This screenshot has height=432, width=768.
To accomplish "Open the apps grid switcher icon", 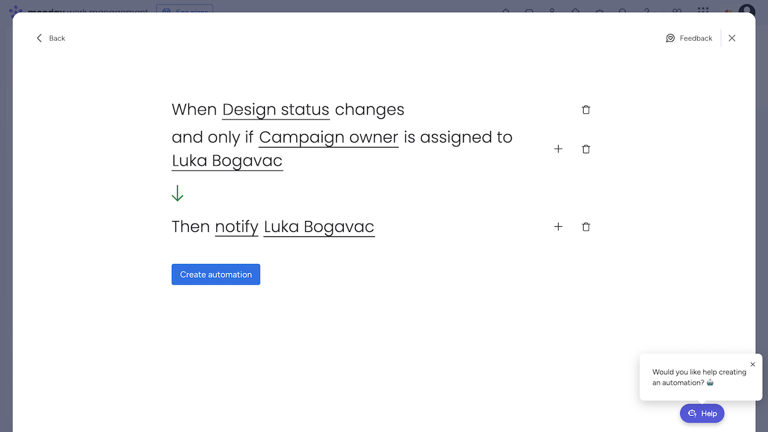I will (x=703, y=10).
